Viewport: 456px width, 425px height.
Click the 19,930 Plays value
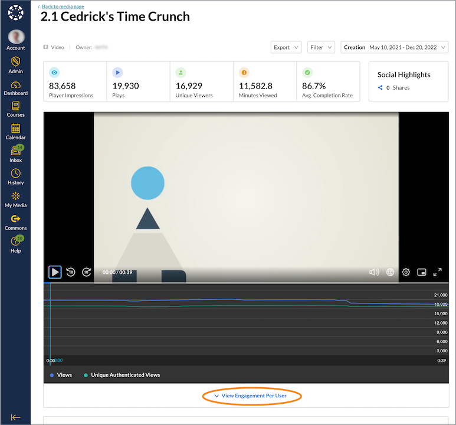tap(126, 86)
